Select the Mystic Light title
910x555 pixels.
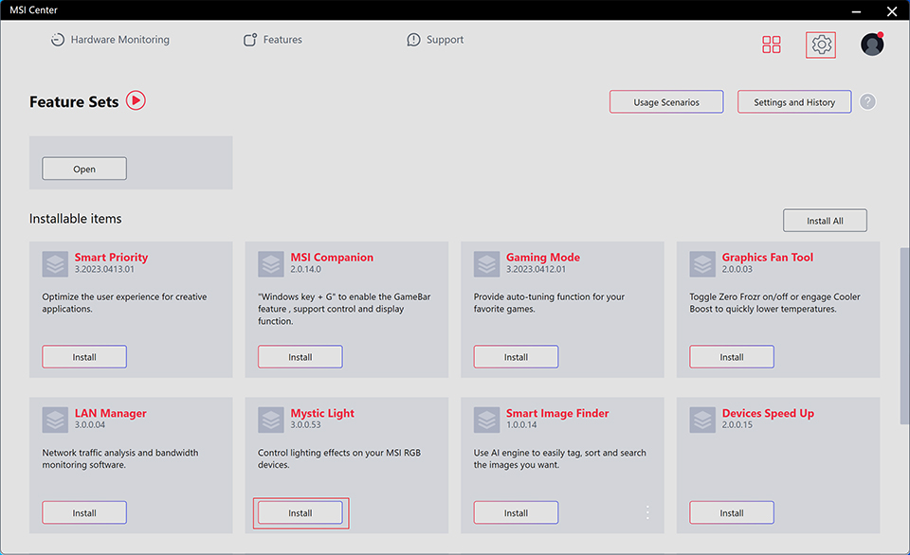click(322, 413)
